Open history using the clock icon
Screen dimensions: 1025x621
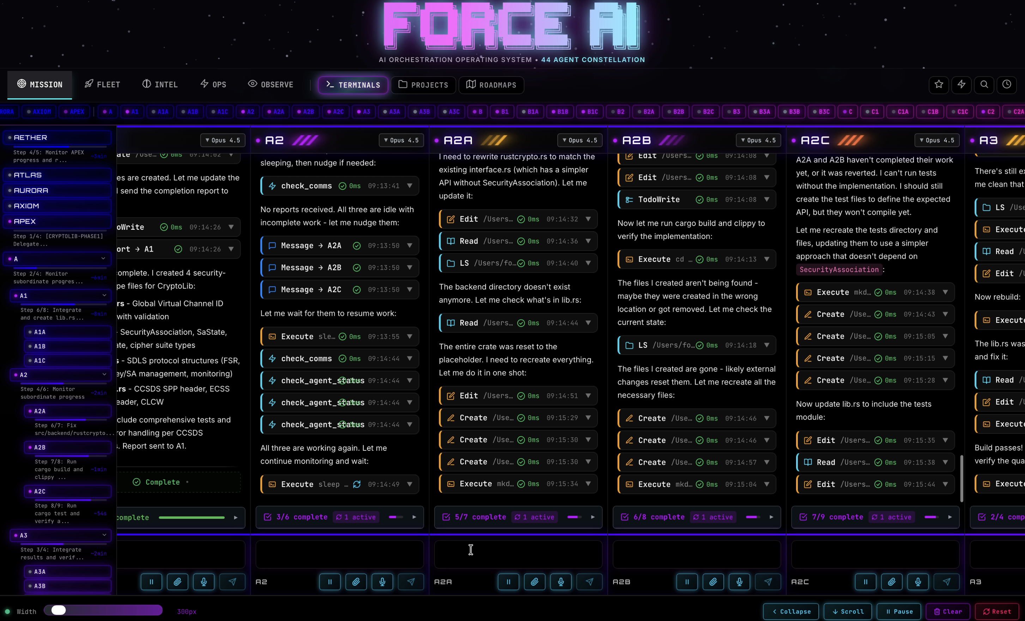click(x=1007, y=85)
